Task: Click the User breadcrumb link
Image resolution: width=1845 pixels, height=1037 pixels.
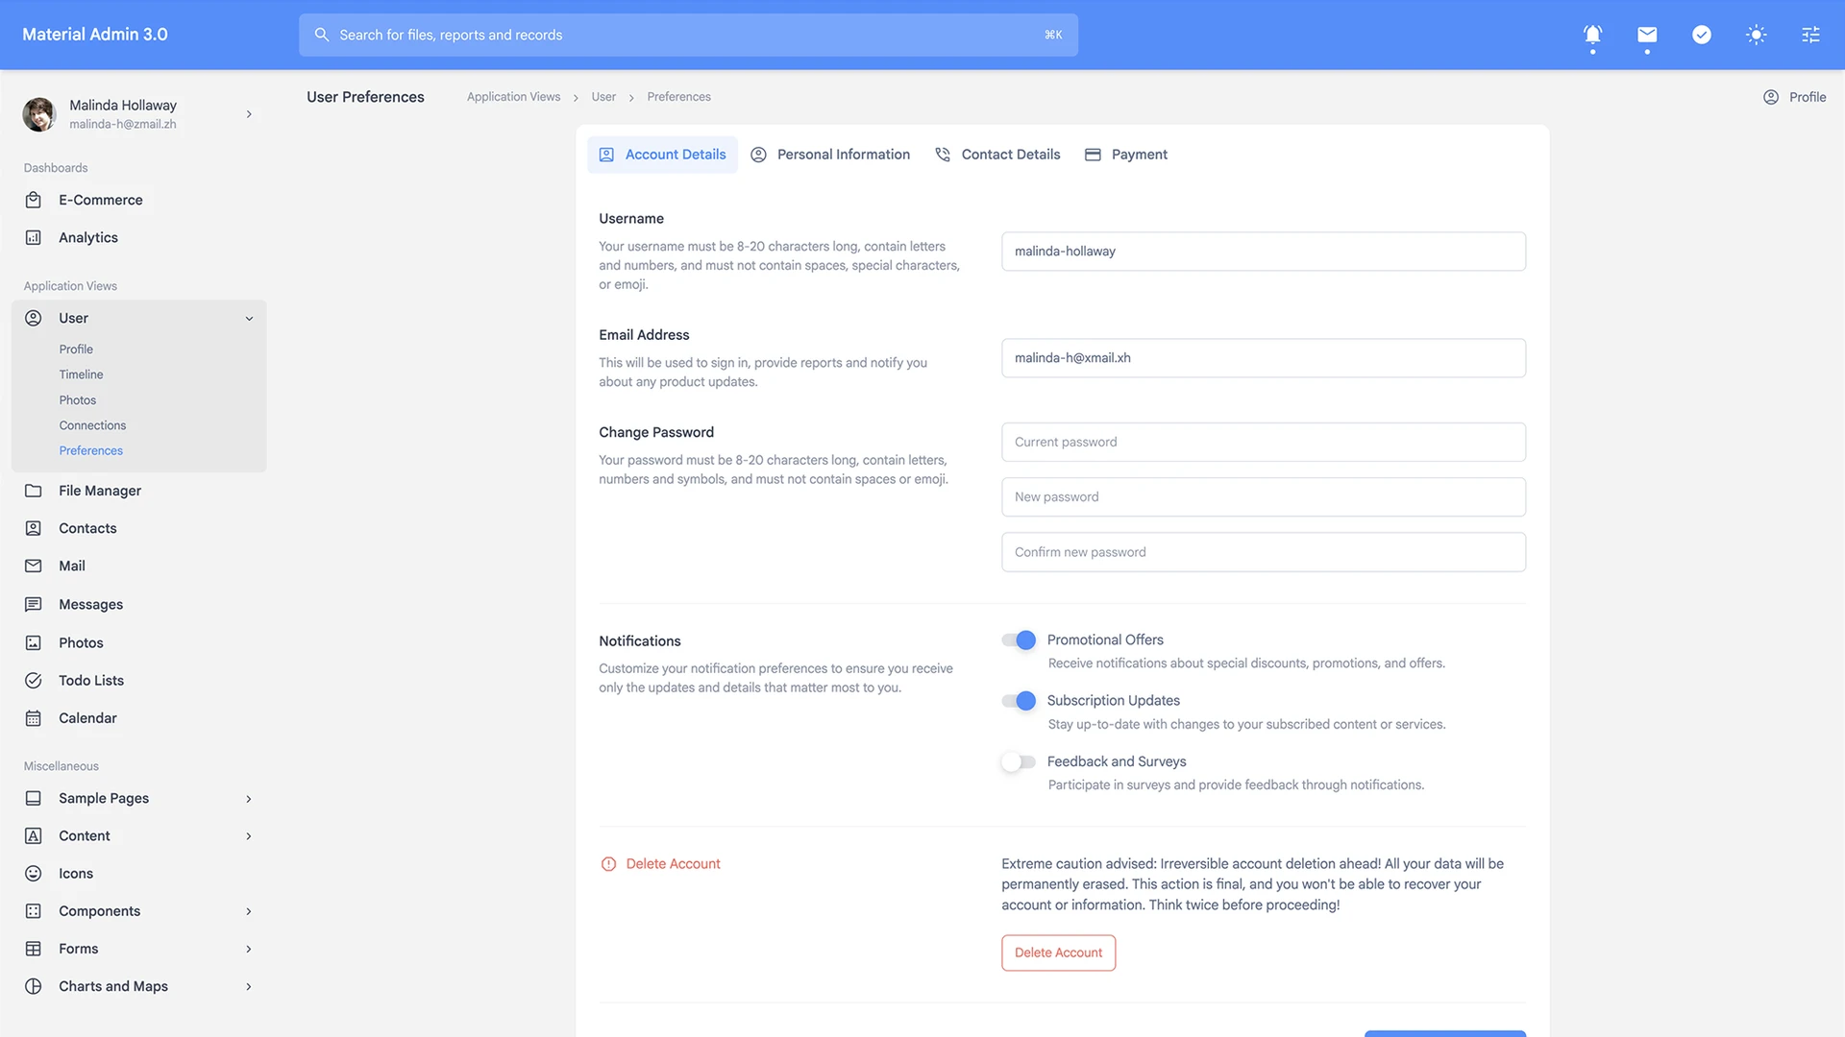Action: 603,97
